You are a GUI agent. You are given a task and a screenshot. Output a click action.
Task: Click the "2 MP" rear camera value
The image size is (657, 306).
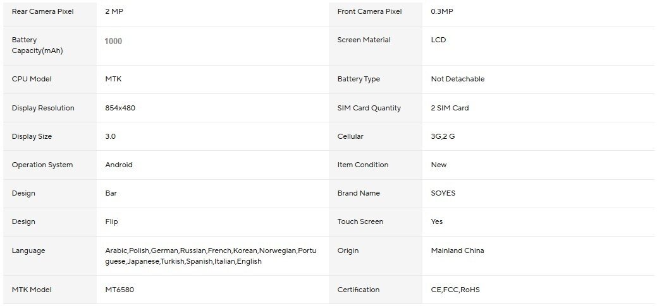point(114,11)
